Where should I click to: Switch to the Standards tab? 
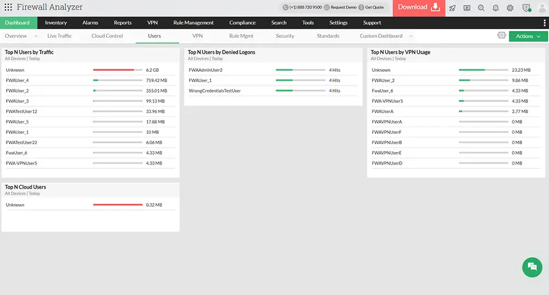[328, 36]
